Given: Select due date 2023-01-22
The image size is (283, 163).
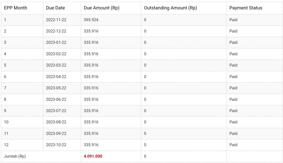Looking at the screenshot, I should (x=56, y=42).
